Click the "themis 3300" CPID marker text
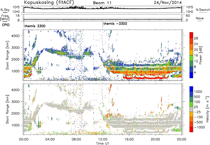 [35, 26]
